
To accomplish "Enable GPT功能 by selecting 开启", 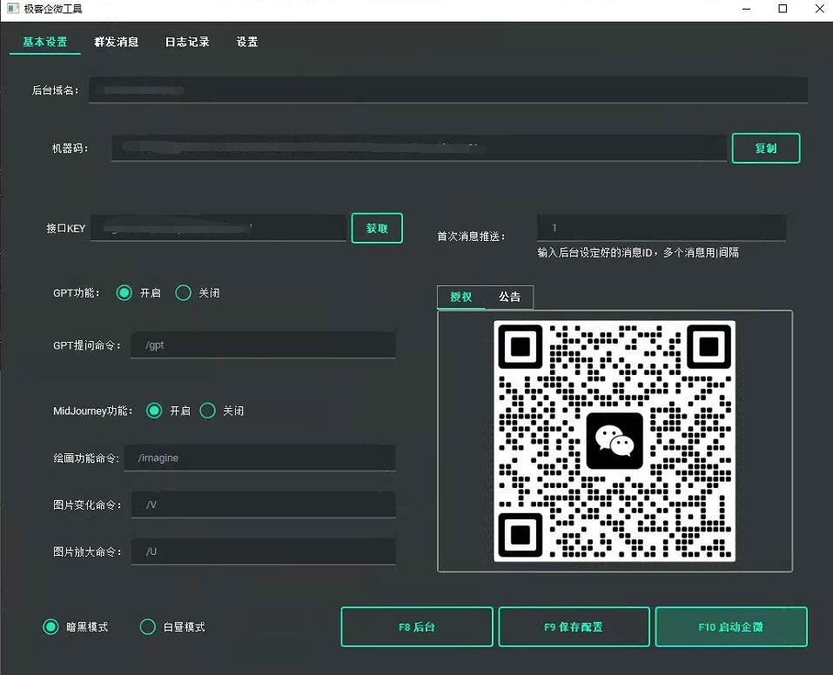I will [x=124, y=293].
